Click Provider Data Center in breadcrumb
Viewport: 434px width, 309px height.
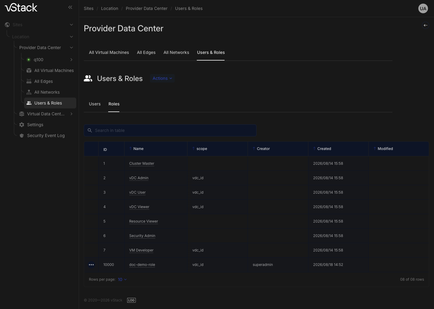[x=146, y=8]
